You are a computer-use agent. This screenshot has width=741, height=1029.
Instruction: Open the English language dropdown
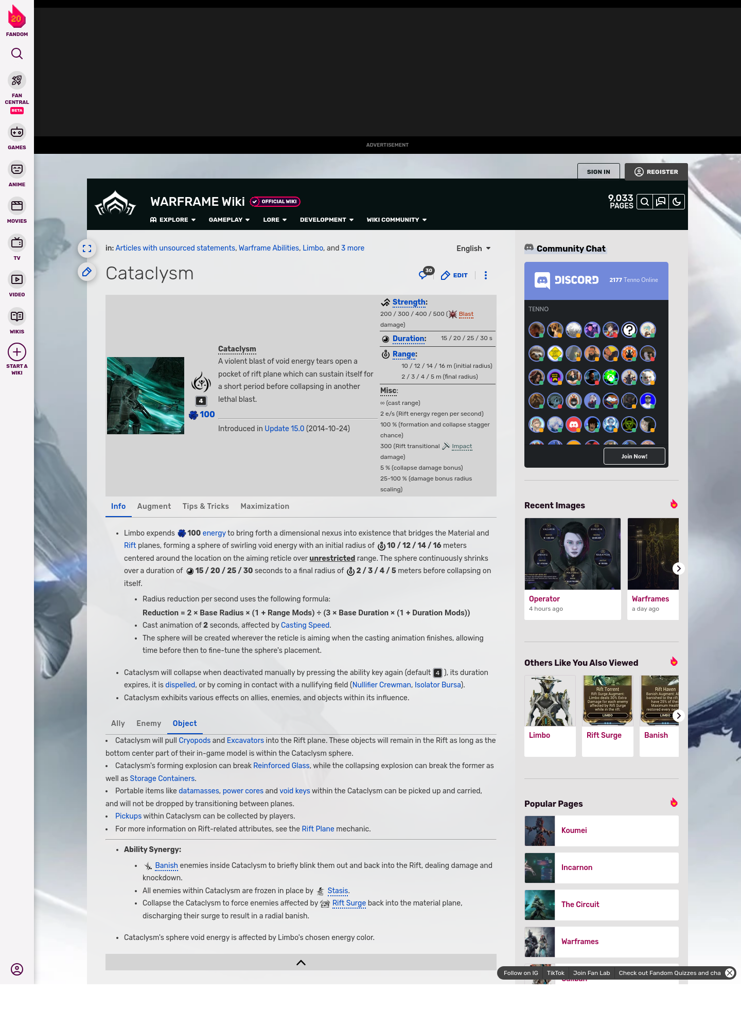coord(473,249)
